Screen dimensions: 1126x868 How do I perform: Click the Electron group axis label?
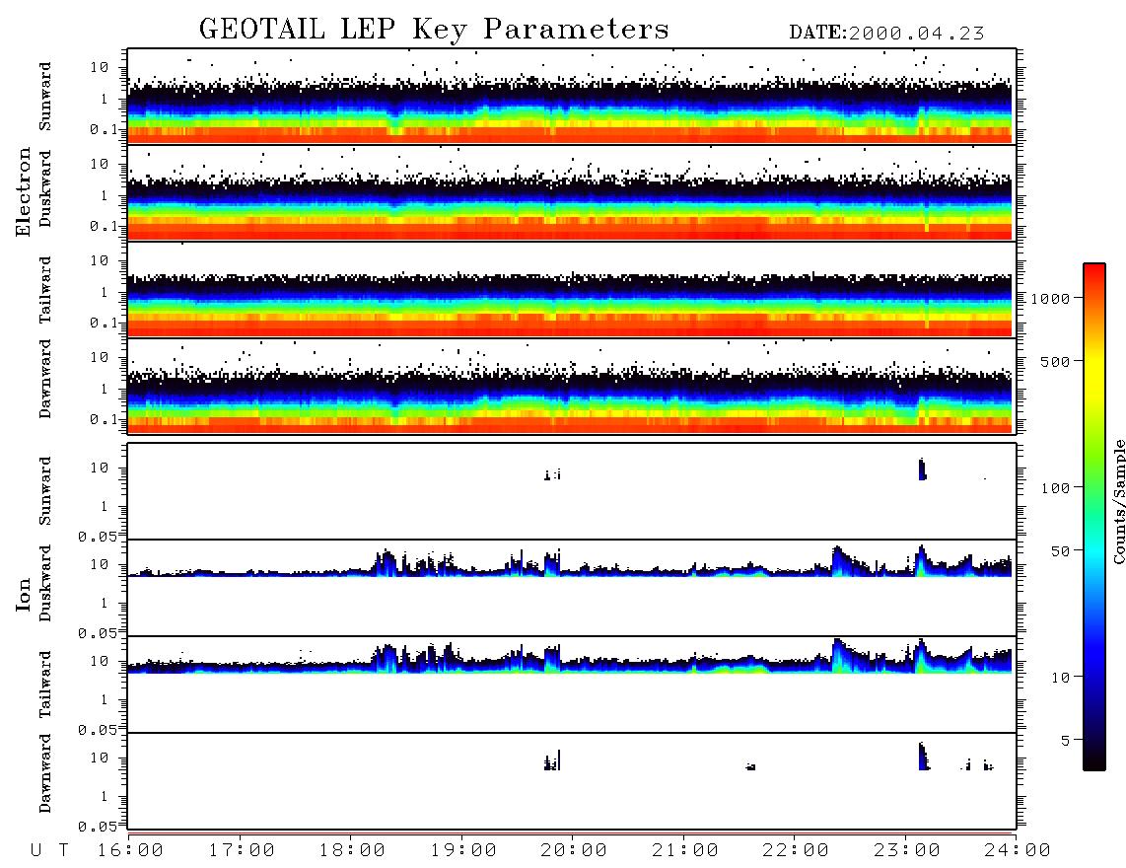click(x=24, y=192)
